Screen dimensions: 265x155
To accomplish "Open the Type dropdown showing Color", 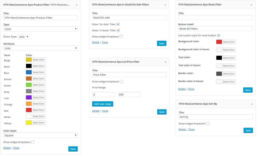I will point(40,29).
